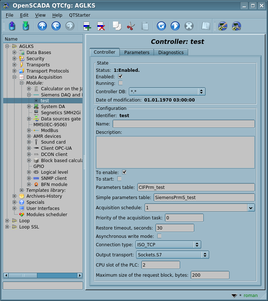Click the Restore timeout seconds field
This screenshot has height=301, width=268.
pos(175,228)
